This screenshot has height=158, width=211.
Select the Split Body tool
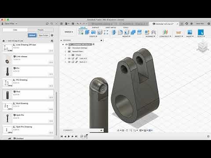pos(139,32)
